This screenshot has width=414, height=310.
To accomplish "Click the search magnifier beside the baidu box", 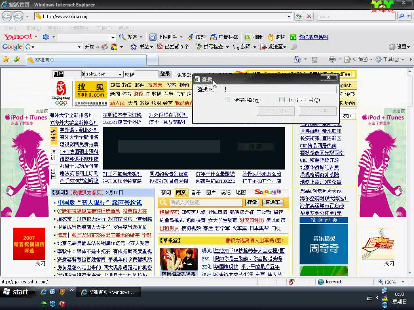I will click(401, 16).
